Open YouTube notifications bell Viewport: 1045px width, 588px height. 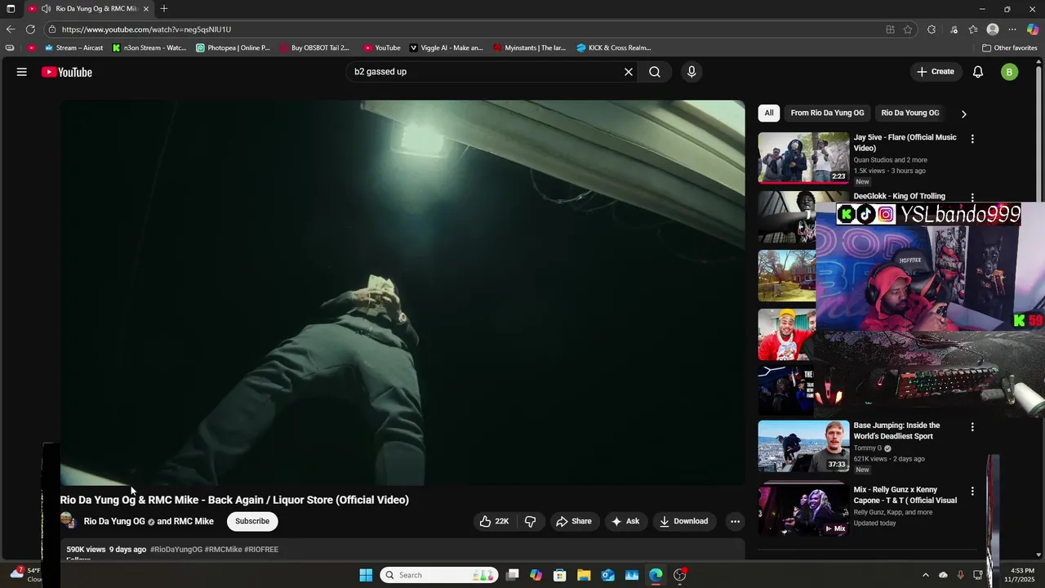(978, 72)
